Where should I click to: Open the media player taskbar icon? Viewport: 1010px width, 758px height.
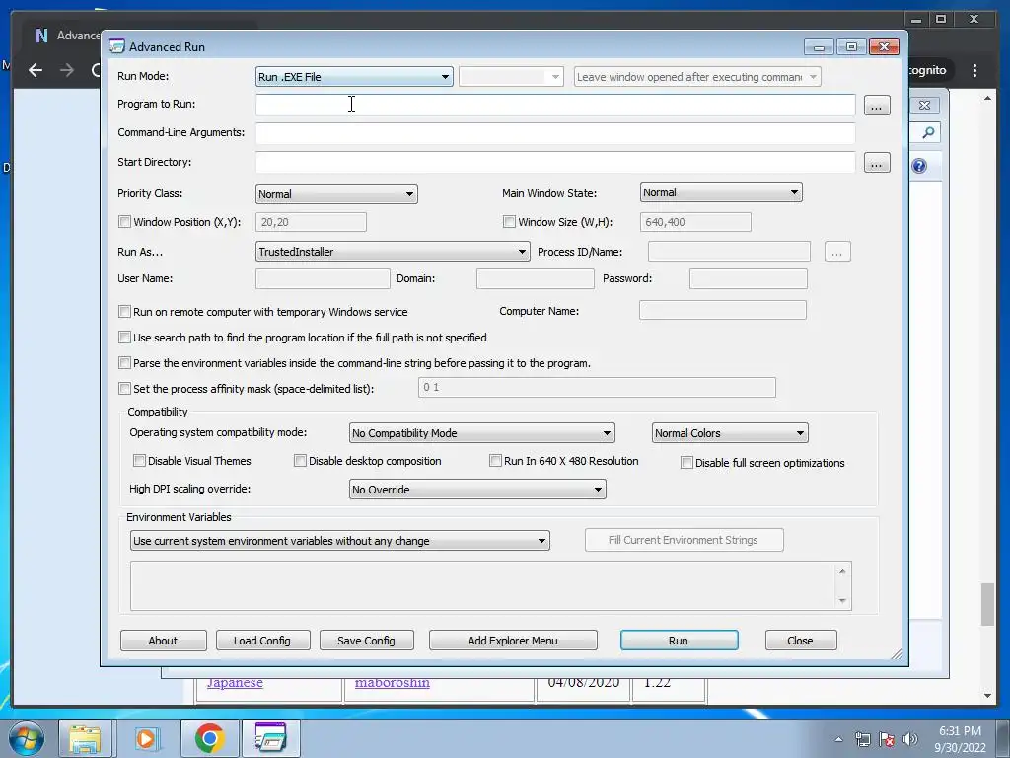pos(147,738)
